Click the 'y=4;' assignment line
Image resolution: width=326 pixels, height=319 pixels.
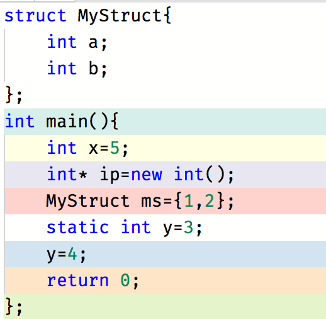66,255
